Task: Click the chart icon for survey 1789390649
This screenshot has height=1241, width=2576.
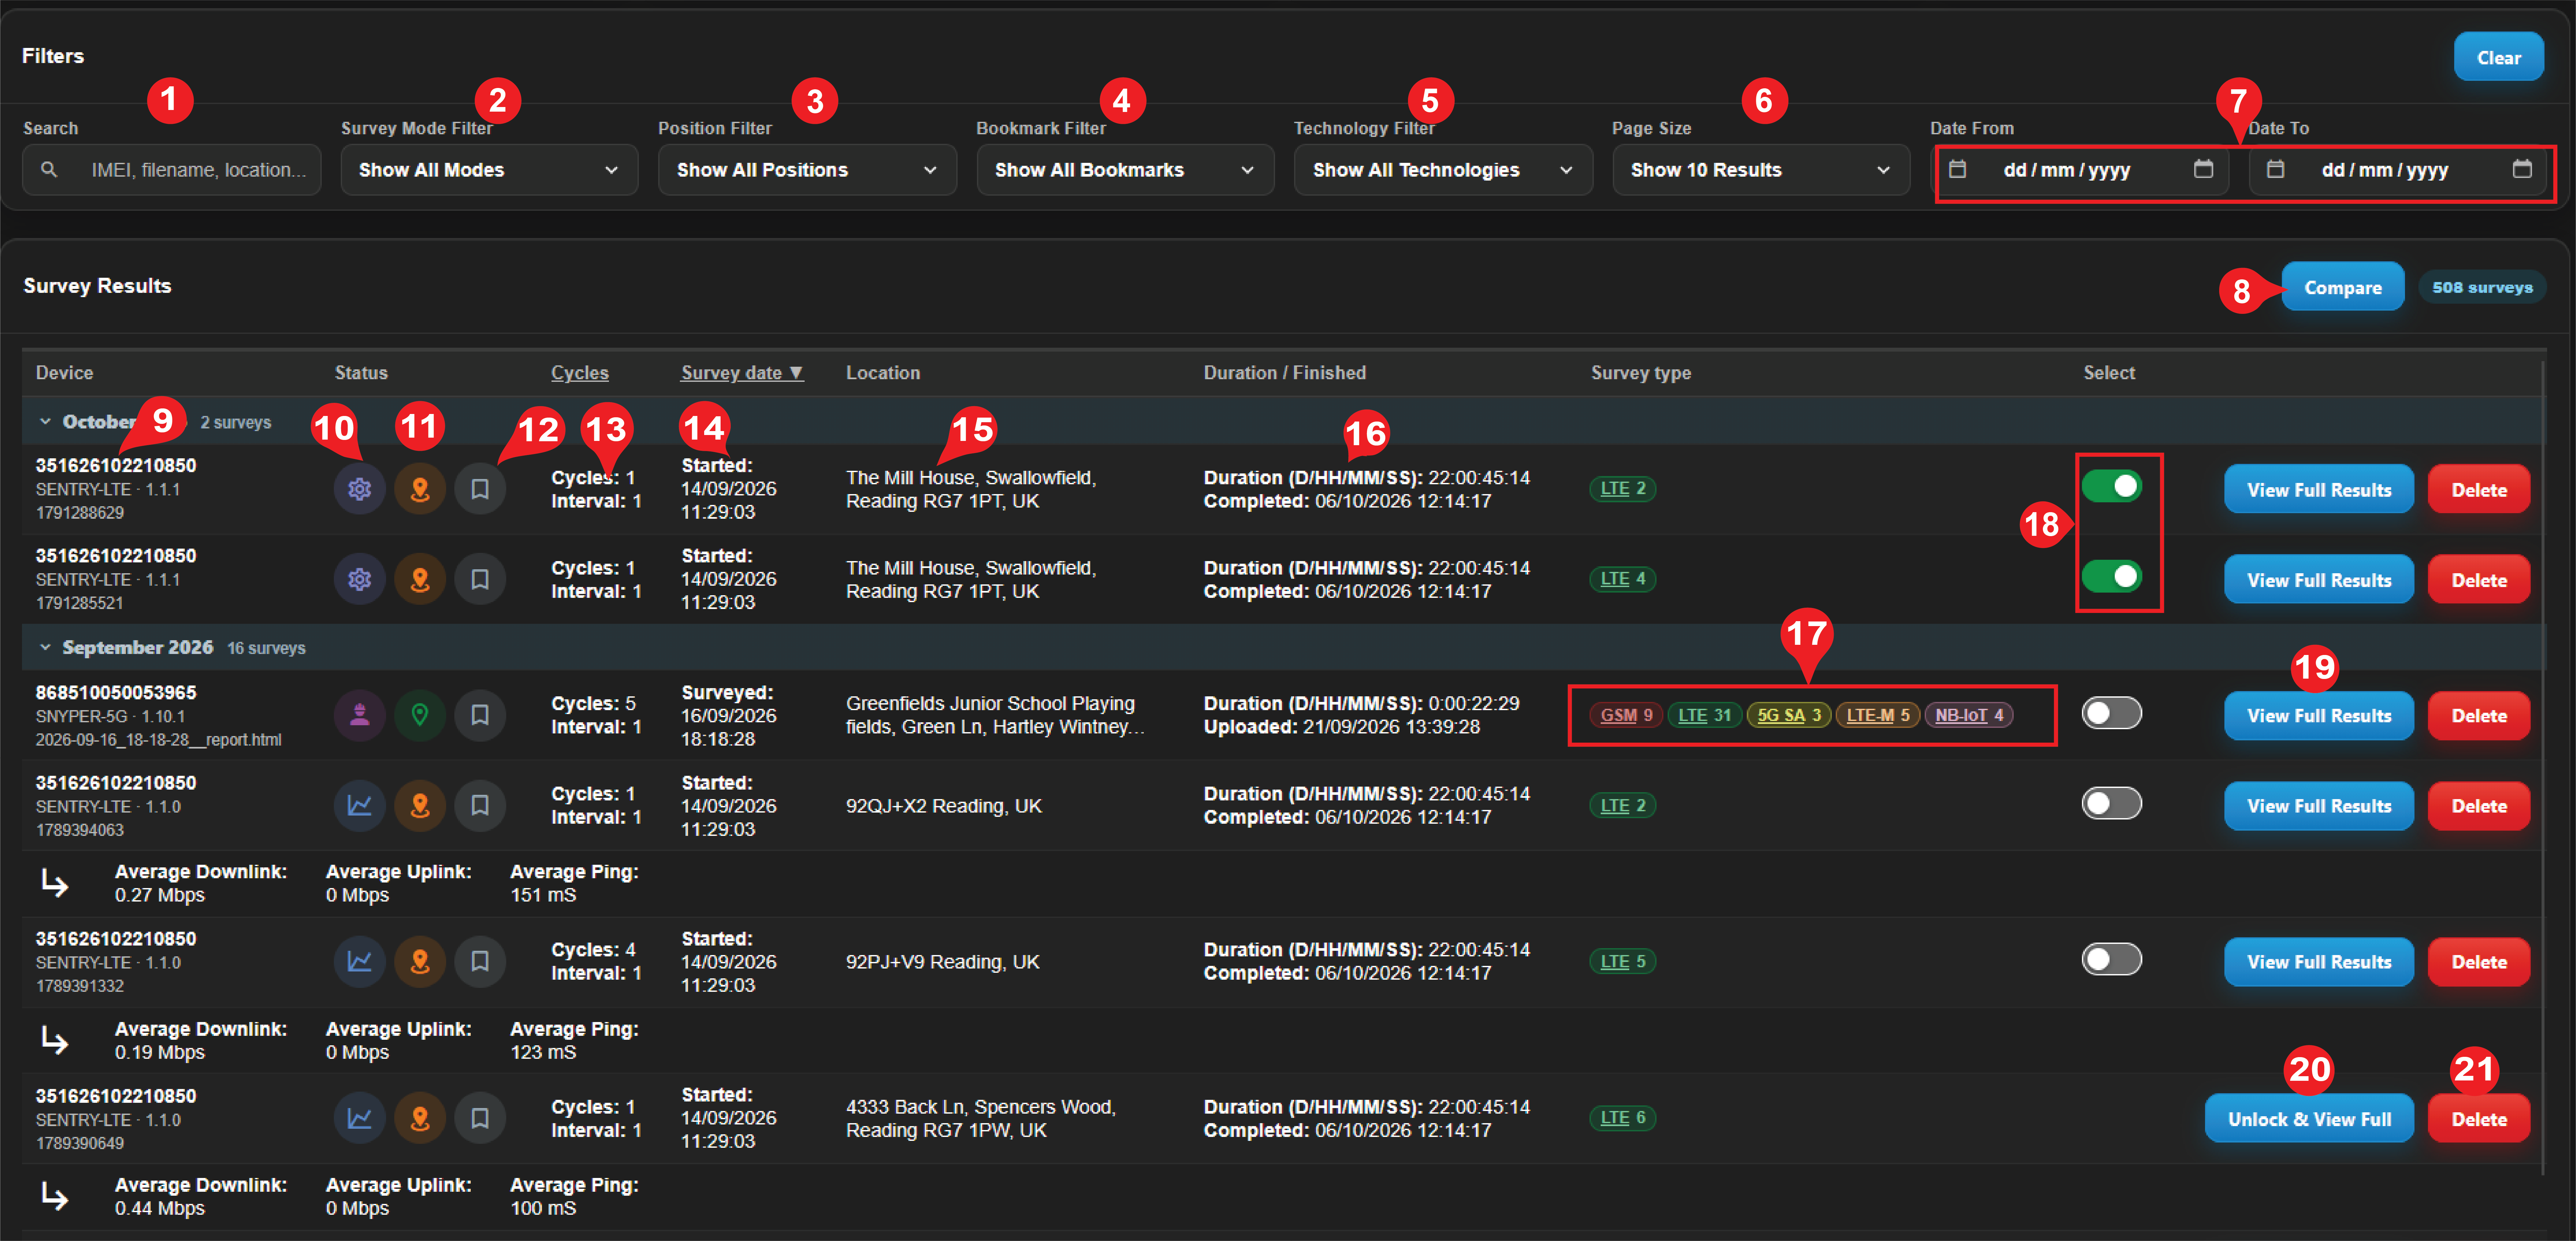Action: 359,1118
